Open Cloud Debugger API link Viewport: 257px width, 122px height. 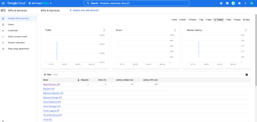(x=52, y=106)
